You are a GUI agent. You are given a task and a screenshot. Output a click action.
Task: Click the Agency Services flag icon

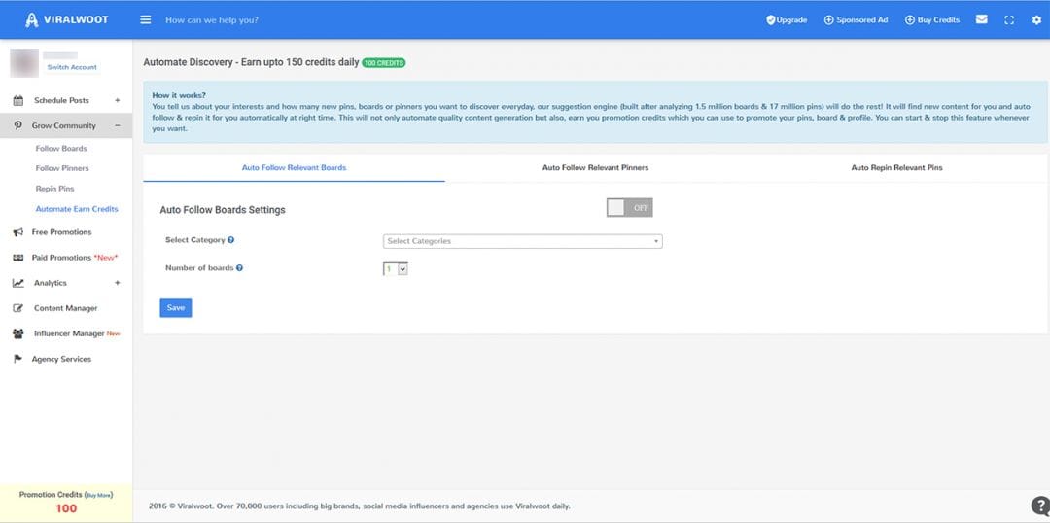[18, 359]
